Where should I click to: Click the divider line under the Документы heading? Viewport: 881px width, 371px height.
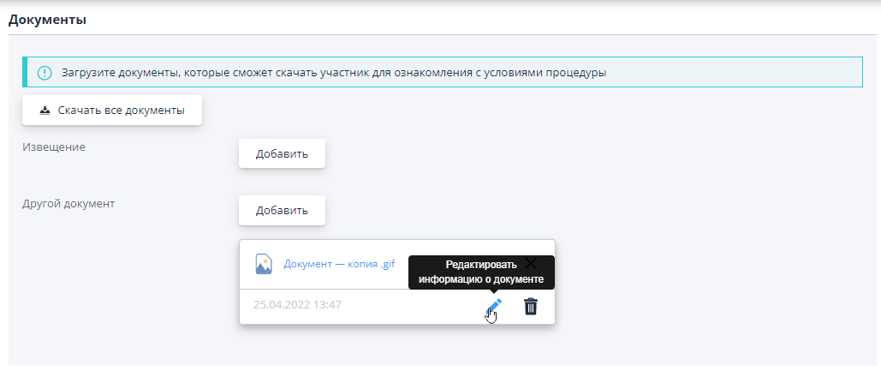coord(440,35)
